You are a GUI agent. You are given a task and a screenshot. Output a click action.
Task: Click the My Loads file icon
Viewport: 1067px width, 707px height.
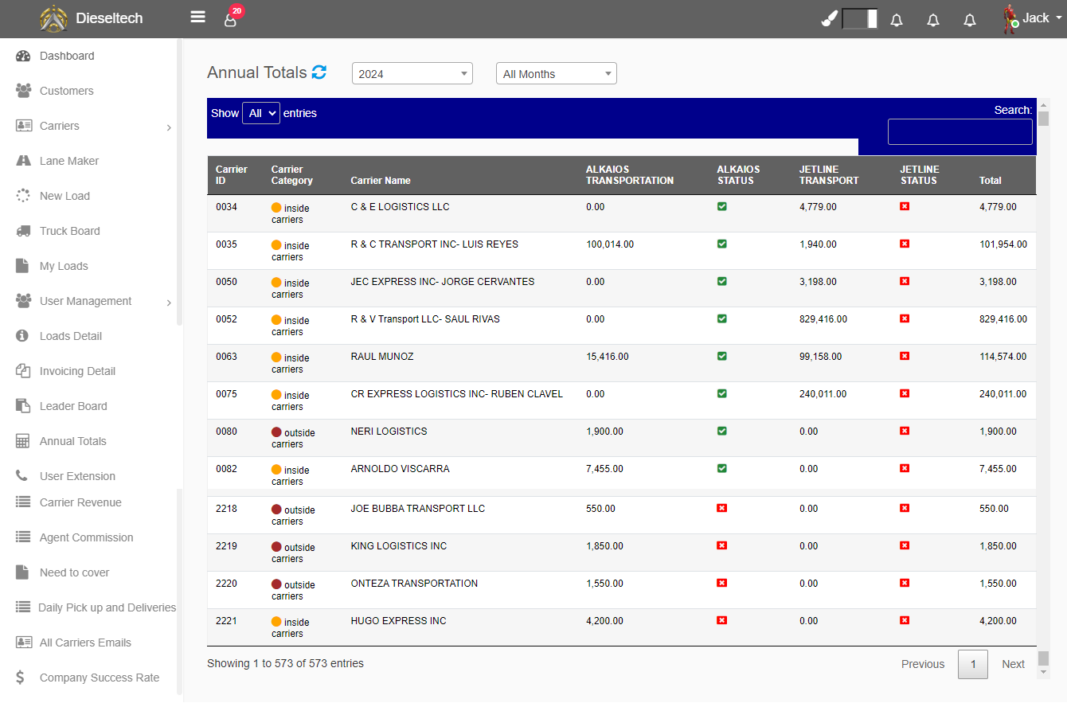click(23, 266)
